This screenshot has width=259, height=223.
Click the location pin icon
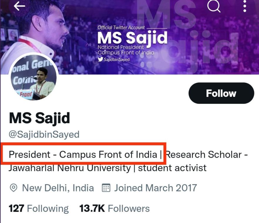click(14, 188)
